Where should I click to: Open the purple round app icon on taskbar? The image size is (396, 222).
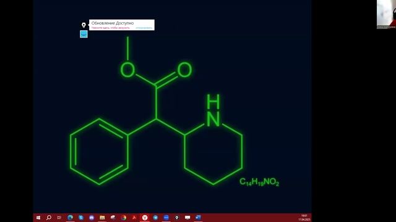point(92,218)
